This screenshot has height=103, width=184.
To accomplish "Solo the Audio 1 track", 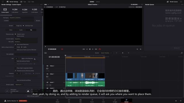I will pyautogui.click(x=47, y=85).
